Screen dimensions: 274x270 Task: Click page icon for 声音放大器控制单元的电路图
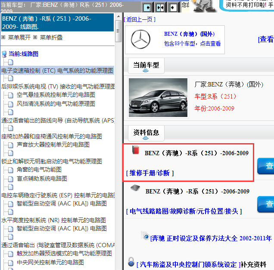[11, 145]
